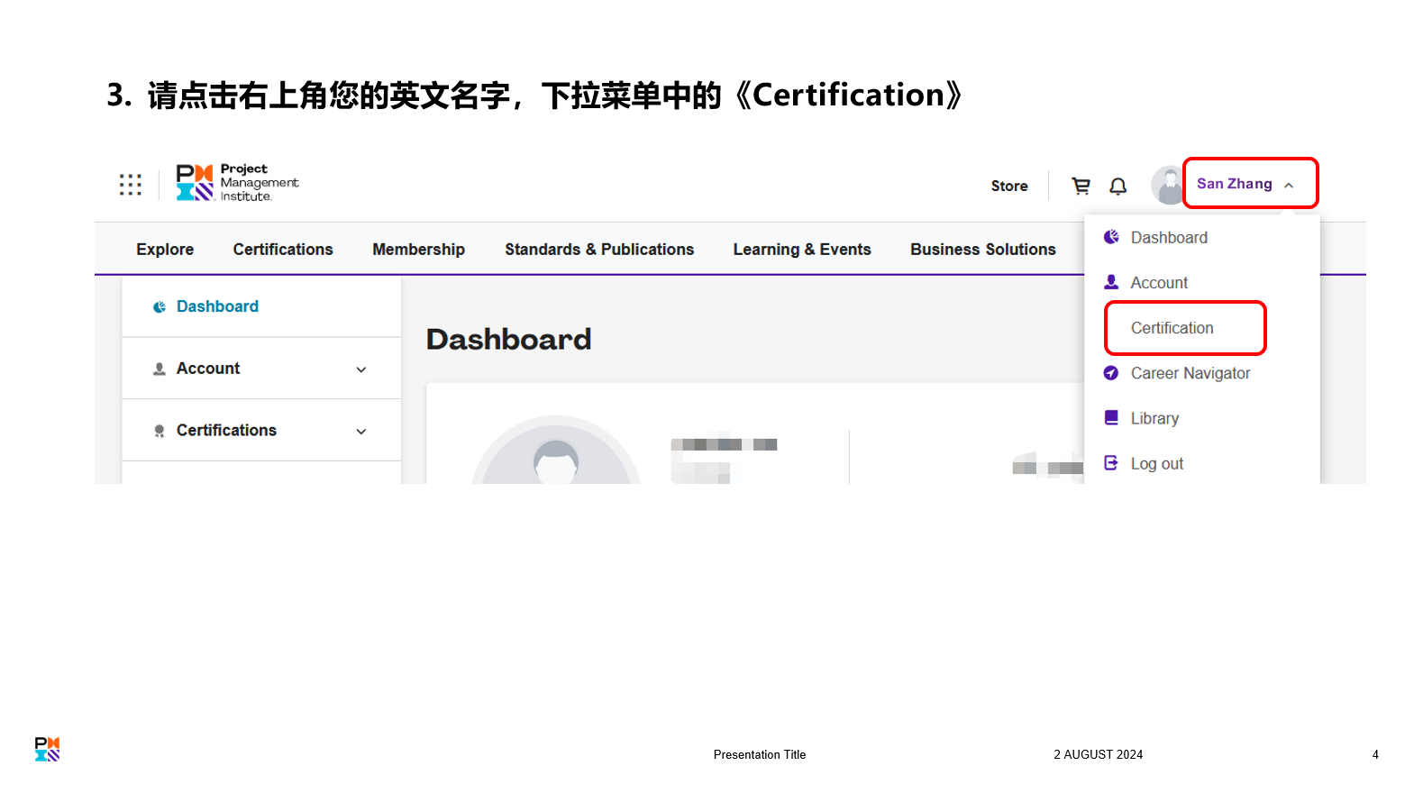Click the Library book icon
Screen dimensions: 1414x793
click(x=1111, y=418)
